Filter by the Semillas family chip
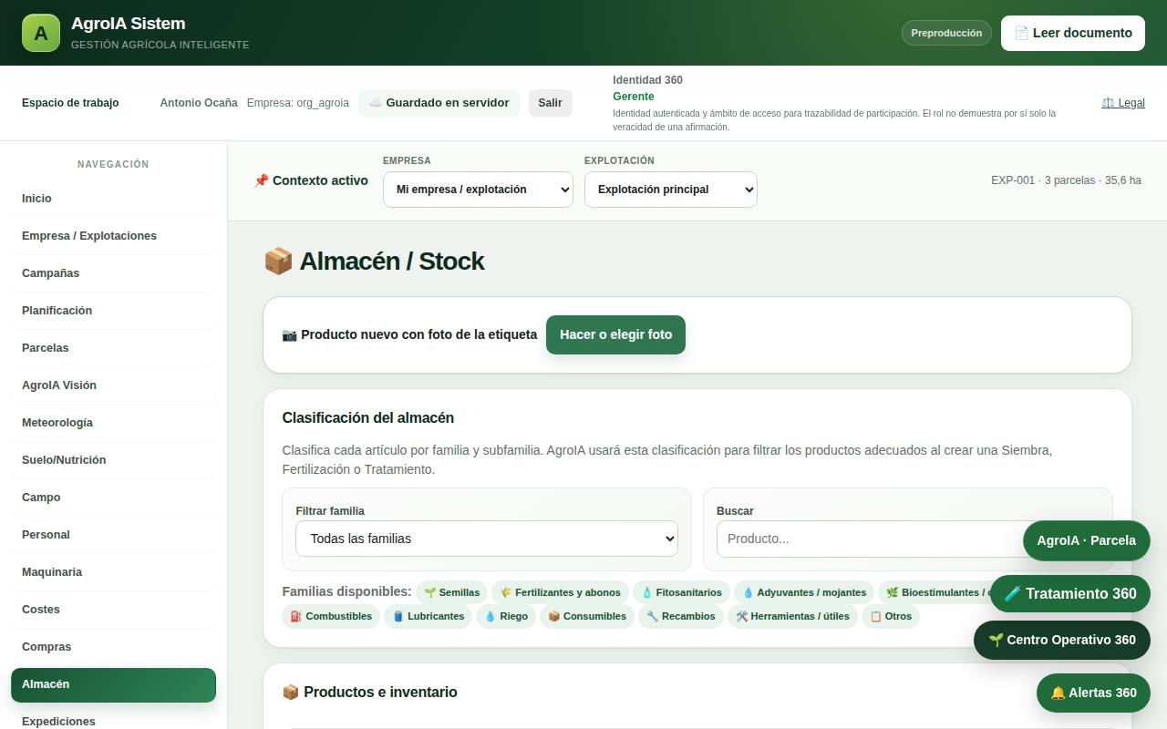The height and width of the screenshot is (729, 1167). 451,592
